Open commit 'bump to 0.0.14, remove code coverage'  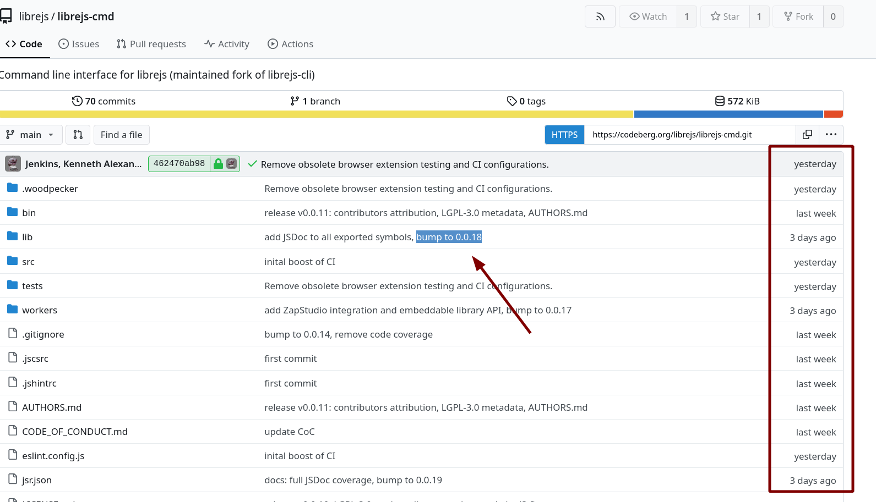click(349, 334)
